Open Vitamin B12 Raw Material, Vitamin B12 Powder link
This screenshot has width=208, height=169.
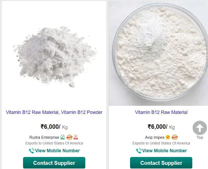coord(54,112)
